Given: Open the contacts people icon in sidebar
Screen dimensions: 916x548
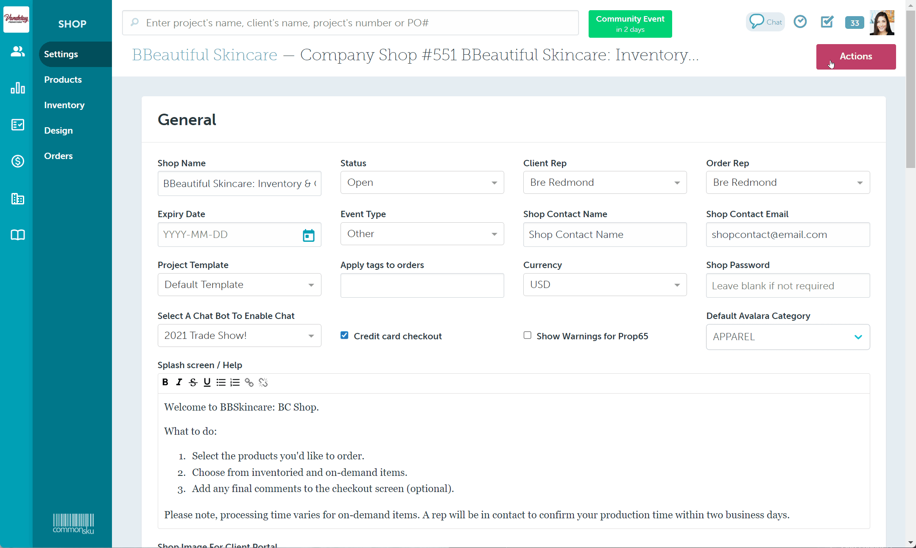Looking at the screenshot, I should 17,51.
